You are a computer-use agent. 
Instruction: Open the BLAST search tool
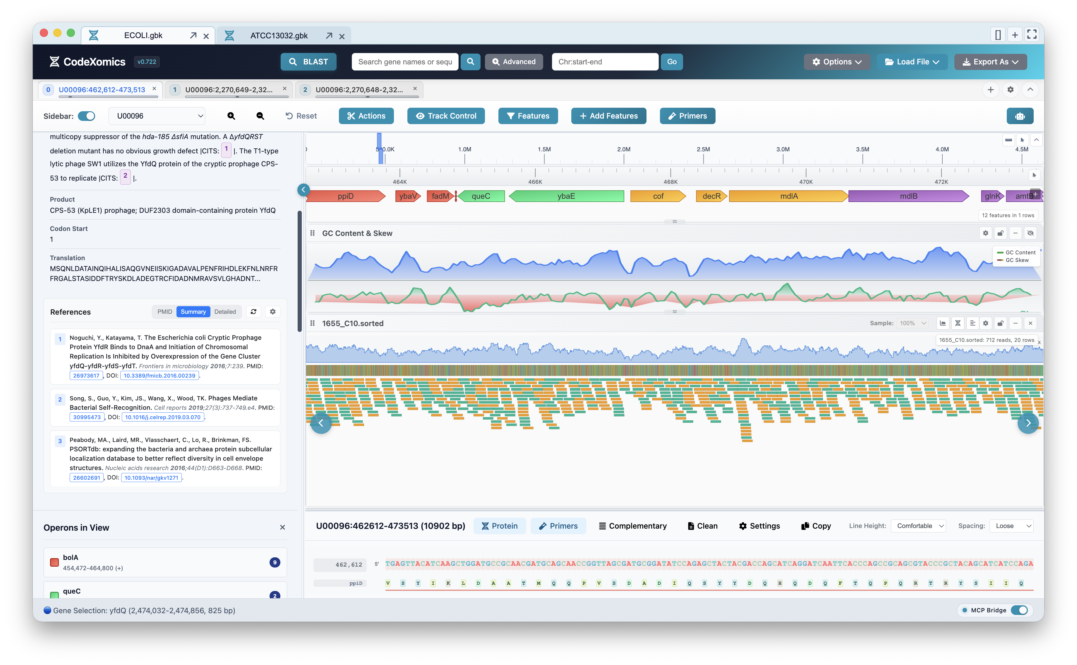[x=308, y=61]
